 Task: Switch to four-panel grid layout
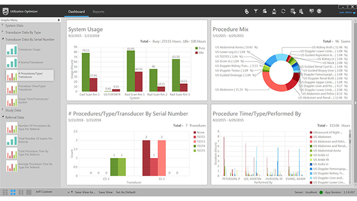[13, 192]
